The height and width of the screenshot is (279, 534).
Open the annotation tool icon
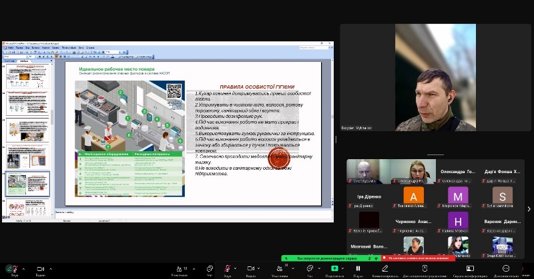[x=386, y=268]
